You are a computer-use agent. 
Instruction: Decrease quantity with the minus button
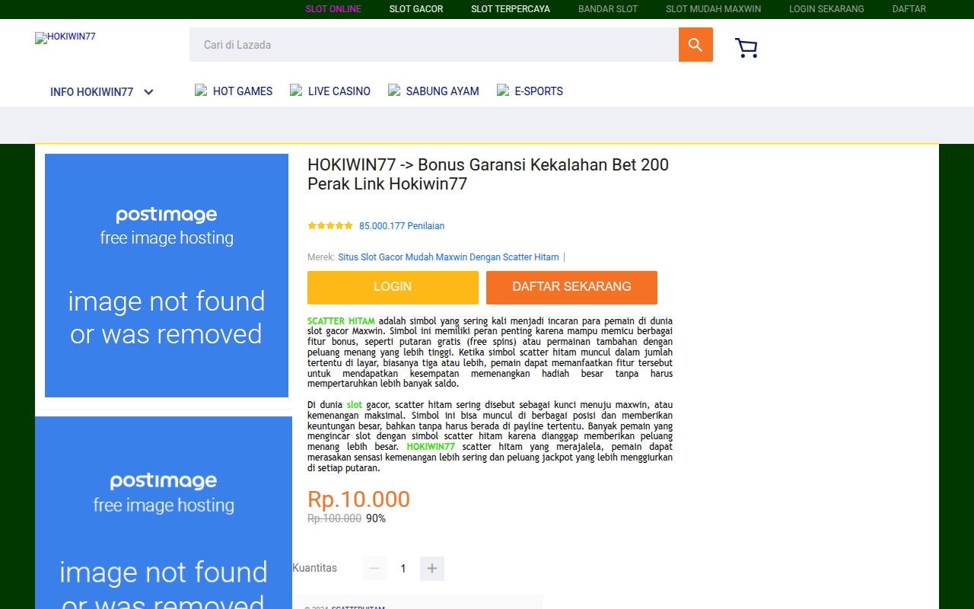pyautogui.click(x=374, y=569)
